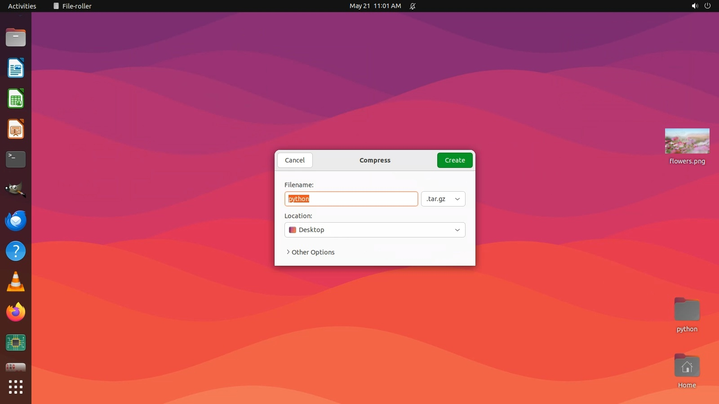
Task: Launch LibreOffice Writer from the dock
Action: (x=16, y=68)
